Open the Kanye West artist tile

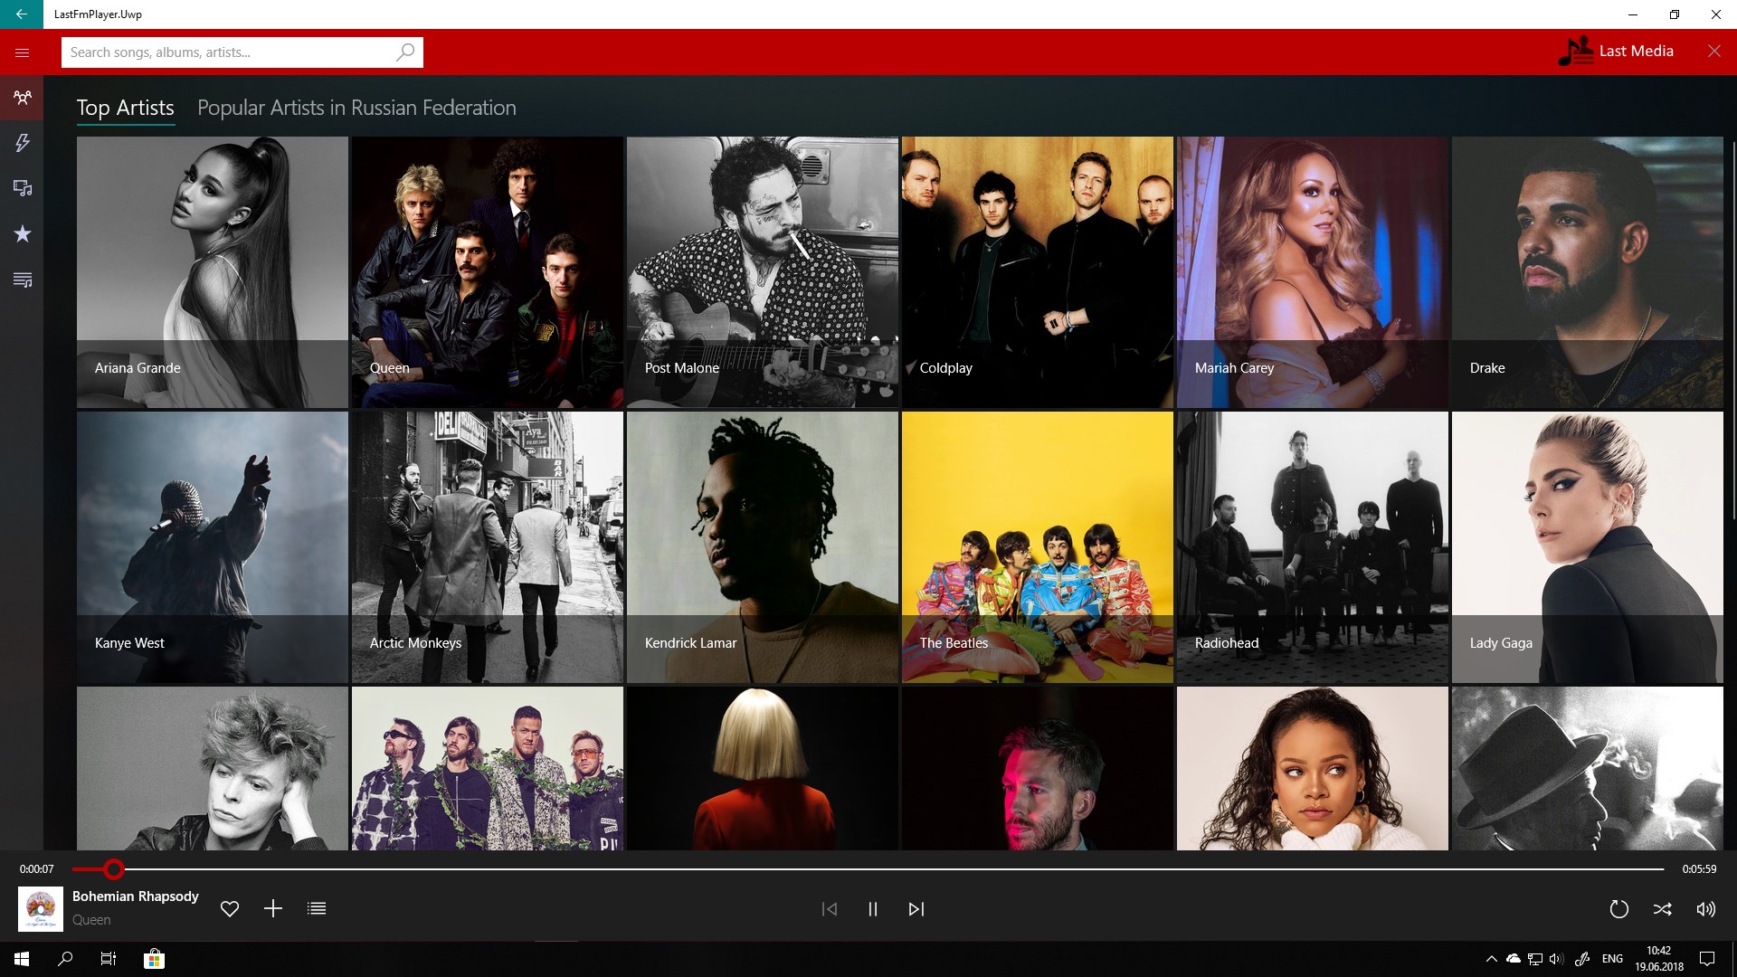point(213,547)
